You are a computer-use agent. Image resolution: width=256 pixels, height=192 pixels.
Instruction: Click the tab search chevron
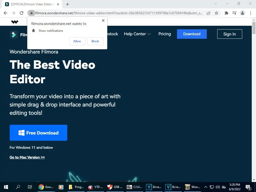(216, 3)
